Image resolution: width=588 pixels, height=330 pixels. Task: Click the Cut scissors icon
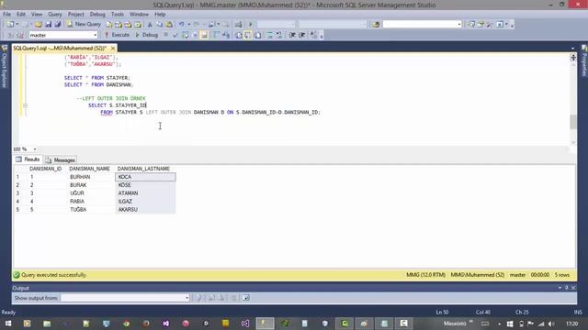tap(150, 25)
